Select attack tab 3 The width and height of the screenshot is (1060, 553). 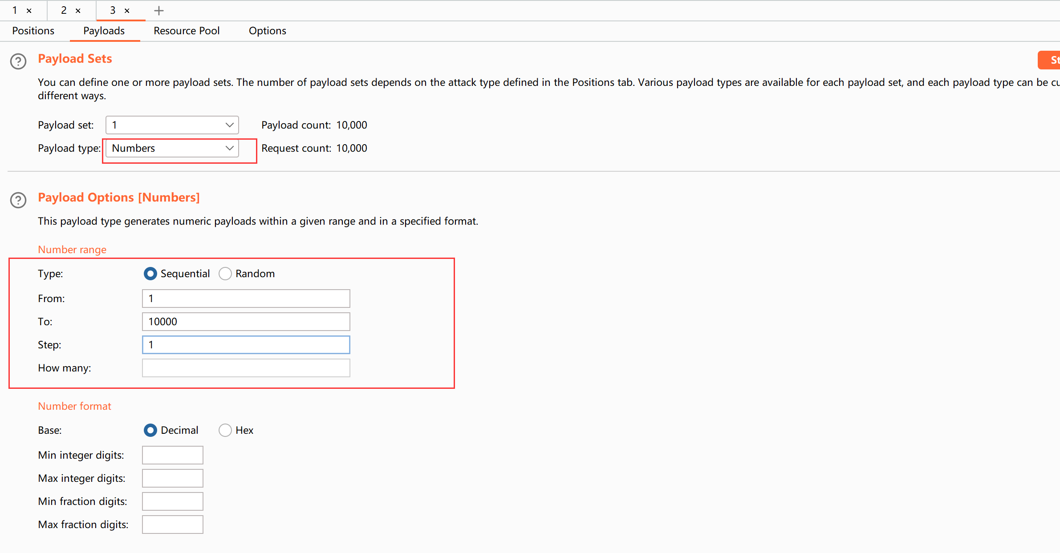pos(113,10)
